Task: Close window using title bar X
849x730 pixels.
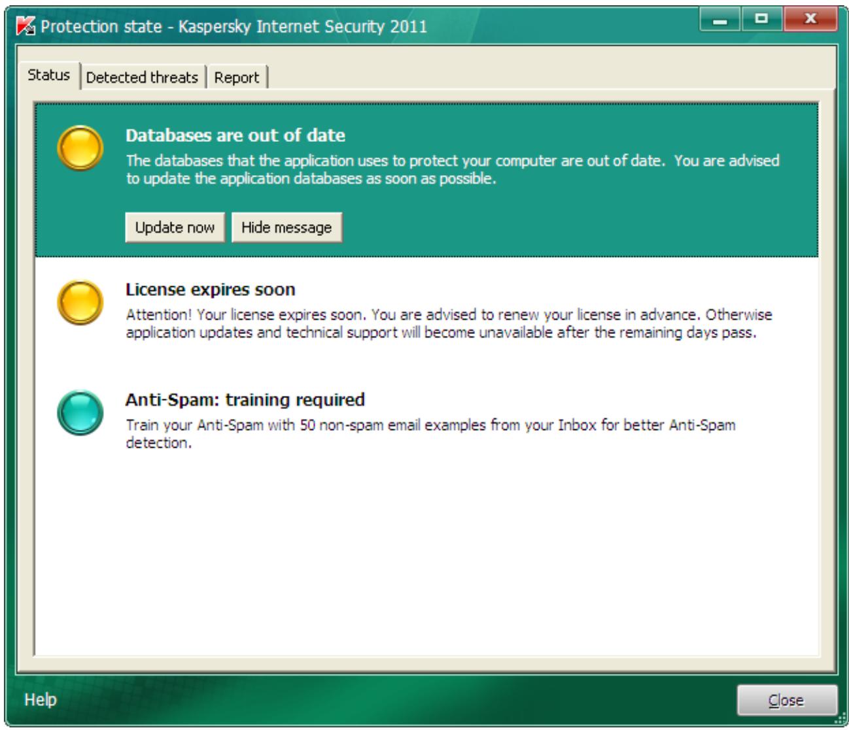Action: click(x=810, y=20)
